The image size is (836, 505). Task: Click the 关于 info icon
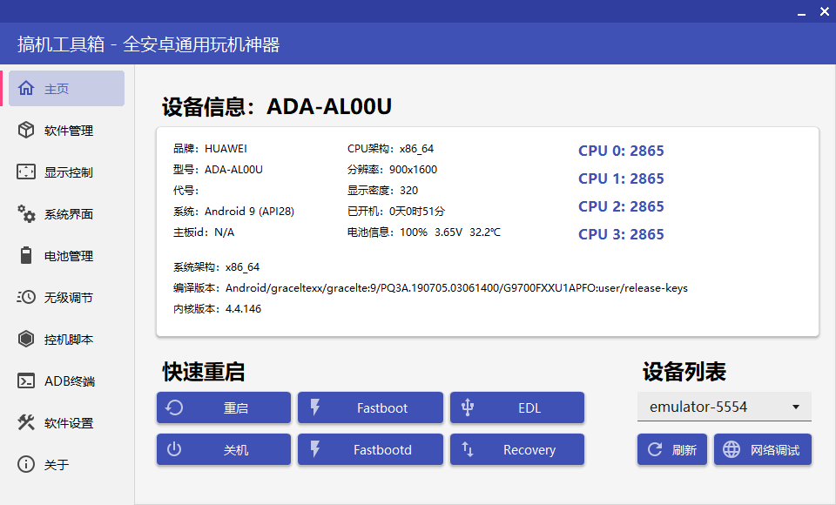click(26, 465)
